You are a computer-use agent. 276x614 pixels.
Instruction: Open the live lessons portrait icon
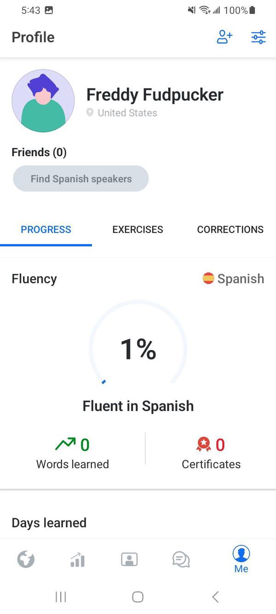coord(129,560)
